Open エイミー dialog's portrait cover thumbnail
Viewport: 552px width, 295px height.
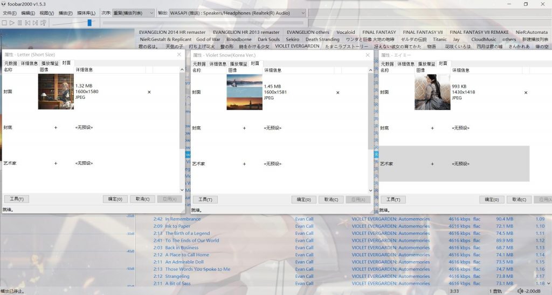click(x=432, y=92)
